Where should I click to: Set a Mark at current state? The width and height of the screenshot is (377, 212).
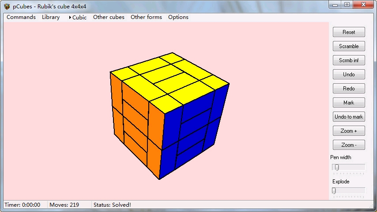(x=349, y=103)
